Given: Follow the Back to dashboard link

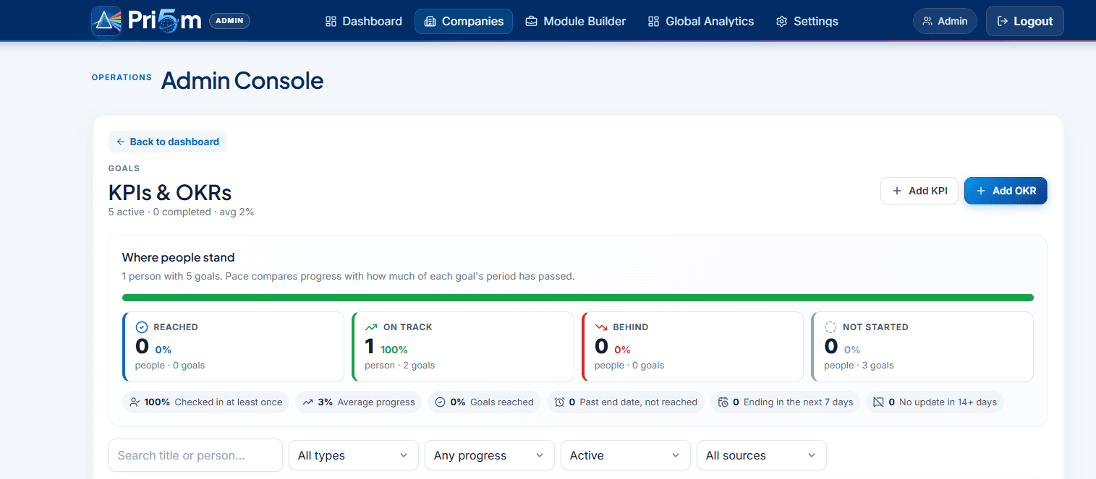Looking at the screenshot, I should 168,142.
